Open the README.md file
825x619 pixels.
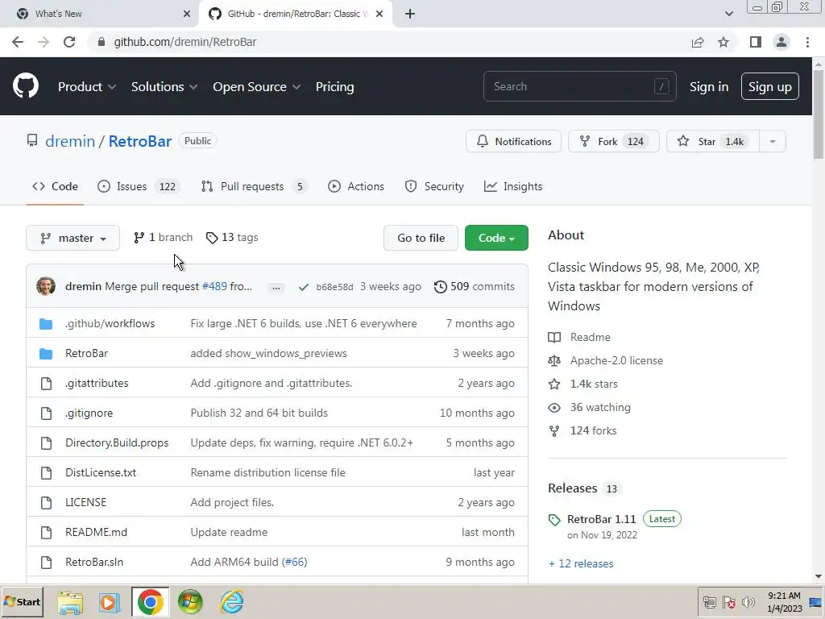click(97, 532)
